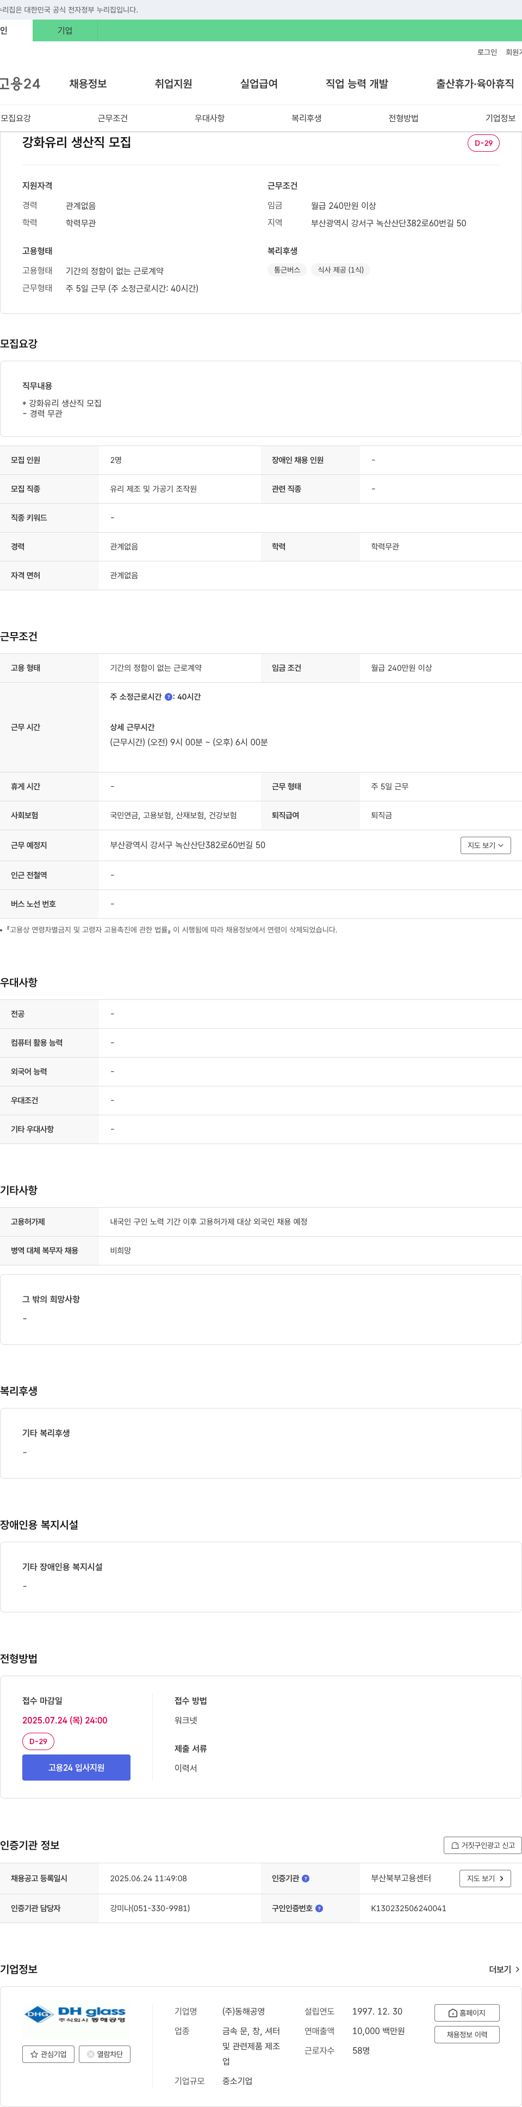Add company to 관심기업 with star icon

click(48, 2054)
